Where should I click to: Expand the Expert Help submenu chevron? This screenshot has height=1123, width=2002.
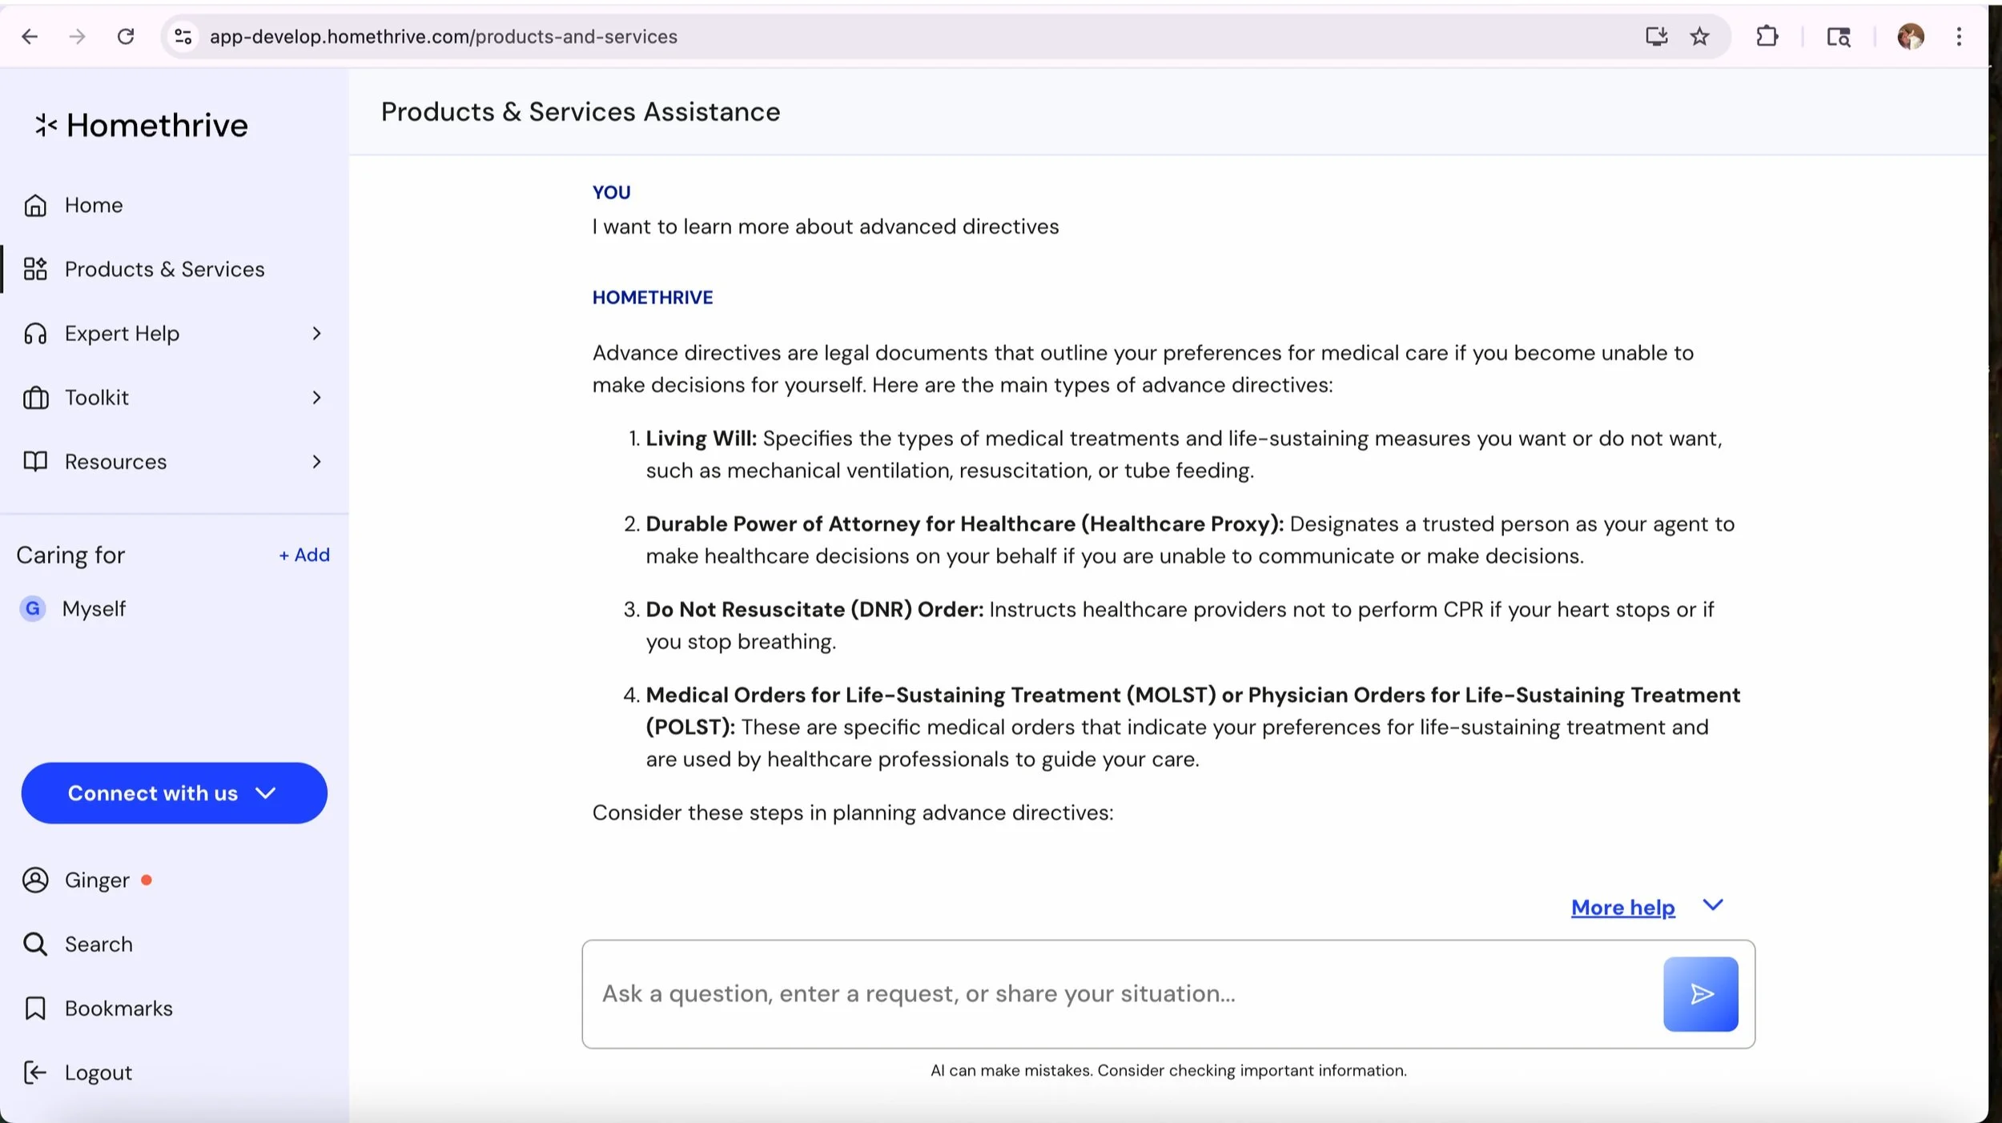[317, 334]
